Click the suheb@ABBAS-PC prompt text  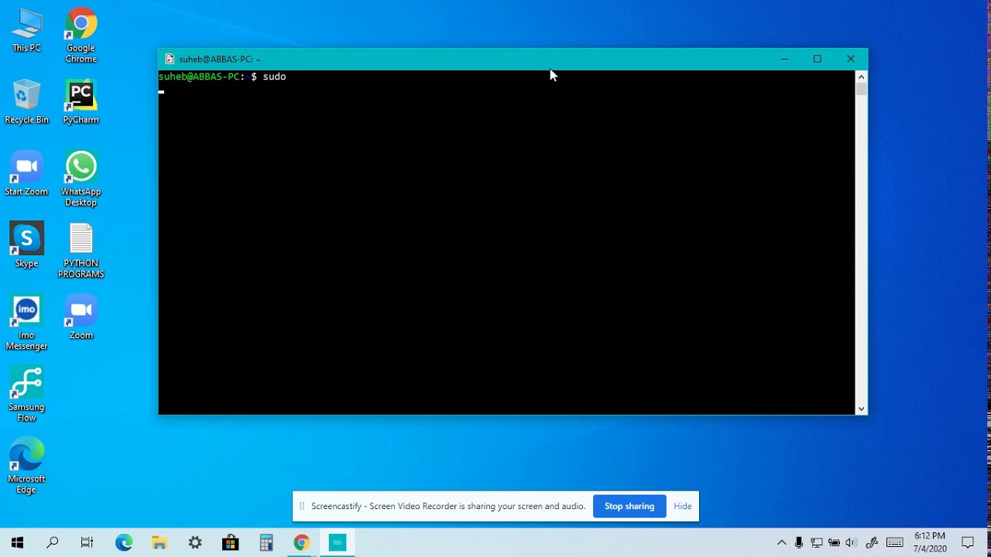(x=200, y=77)
